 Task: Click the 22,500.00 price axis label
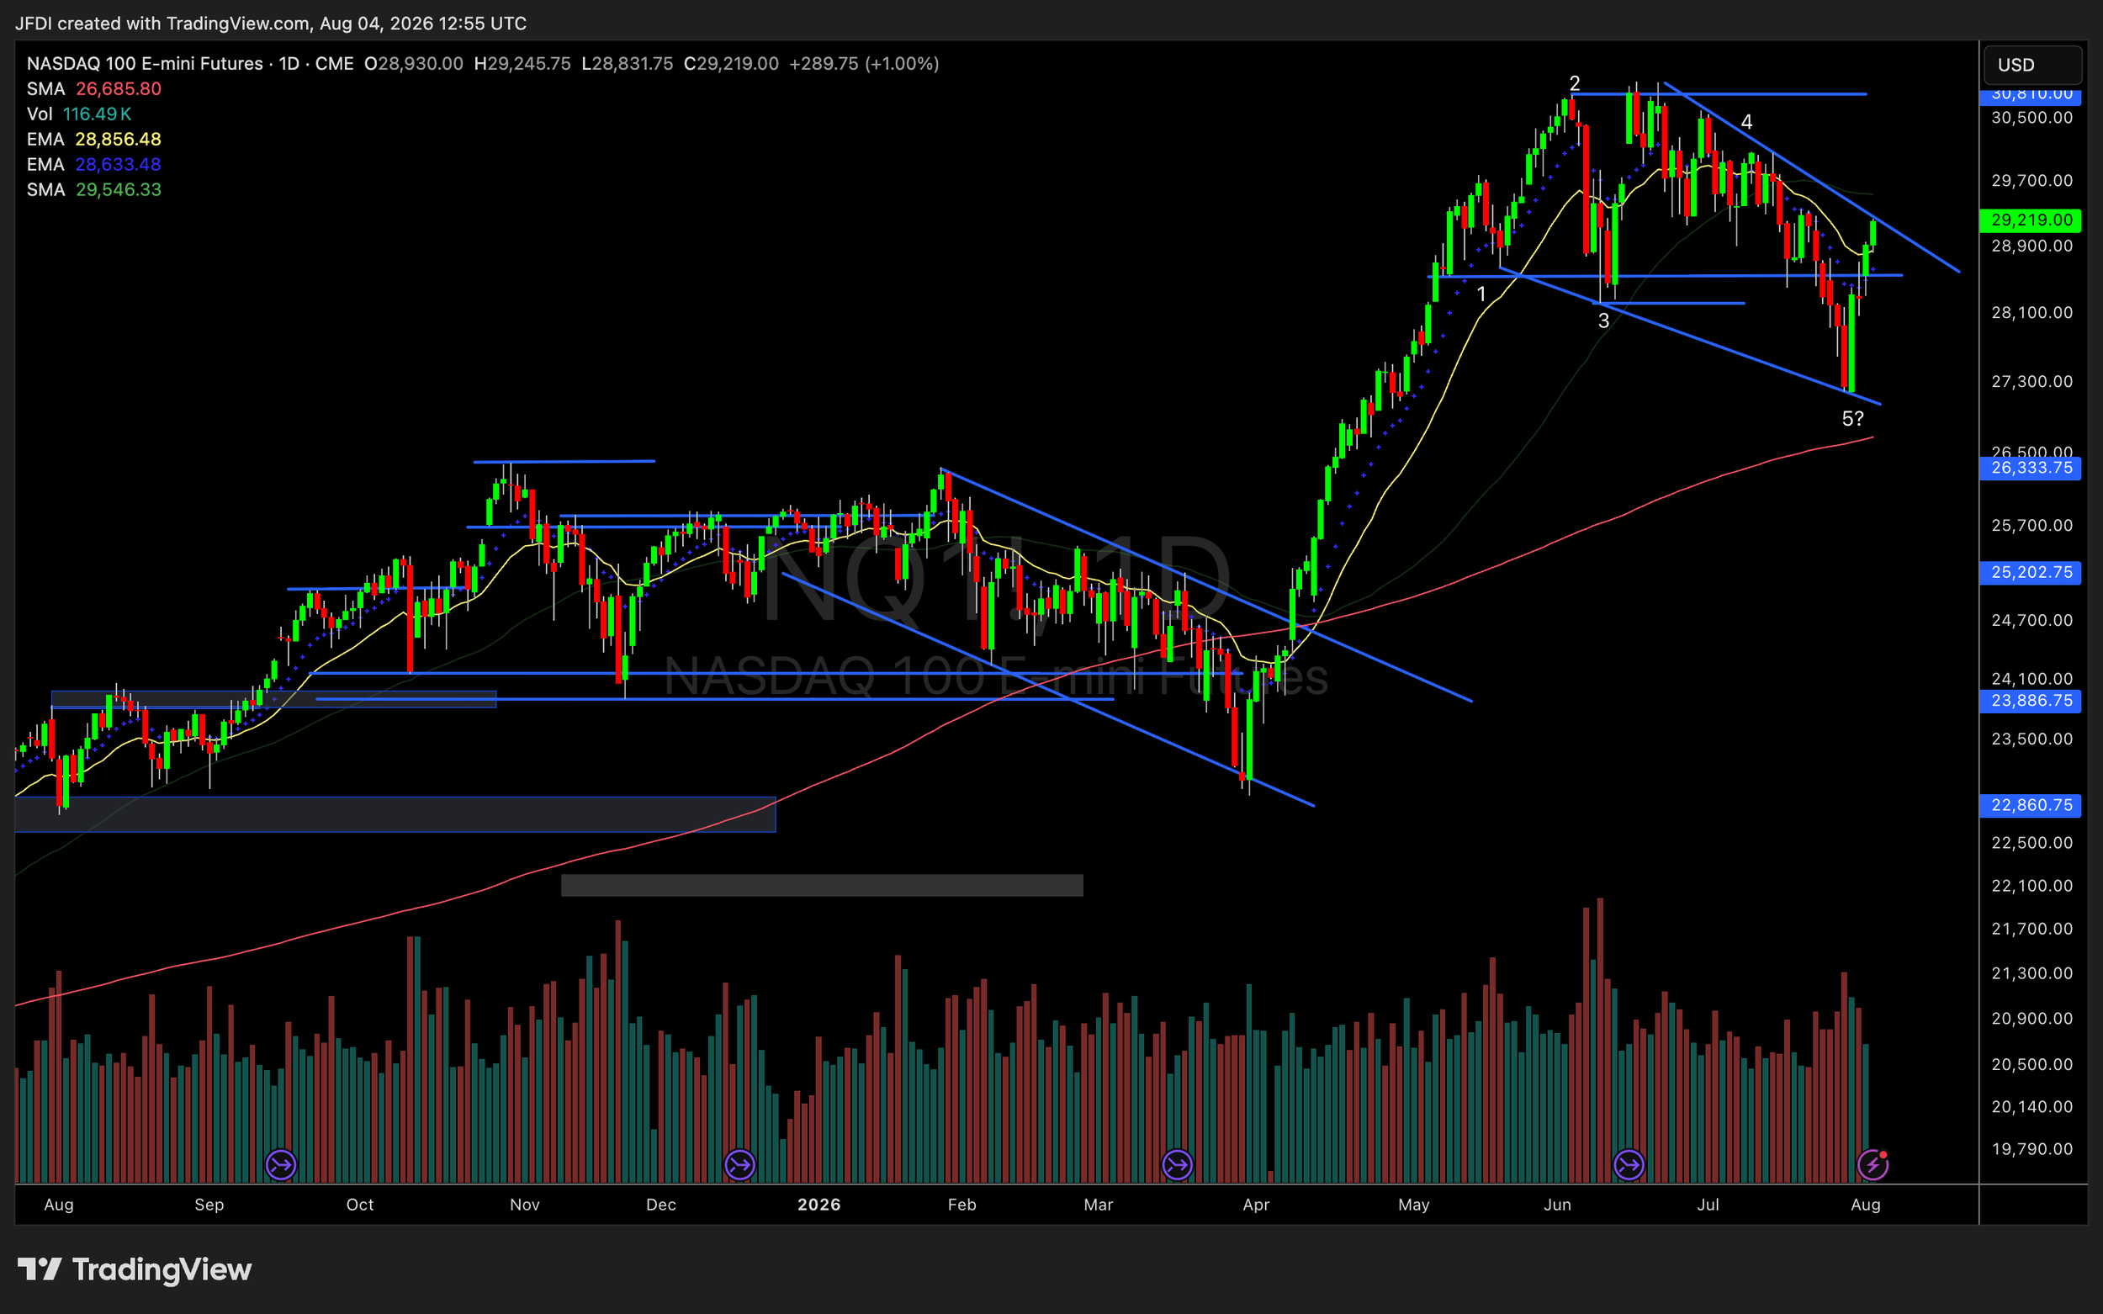(2031, 843)
